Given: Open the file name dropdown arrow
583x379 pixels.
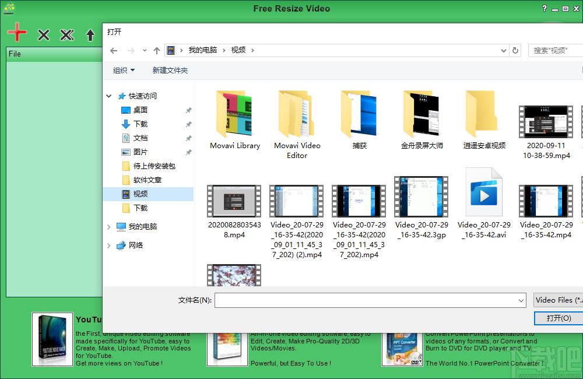Looking at the screenshot, I should 521,300.
